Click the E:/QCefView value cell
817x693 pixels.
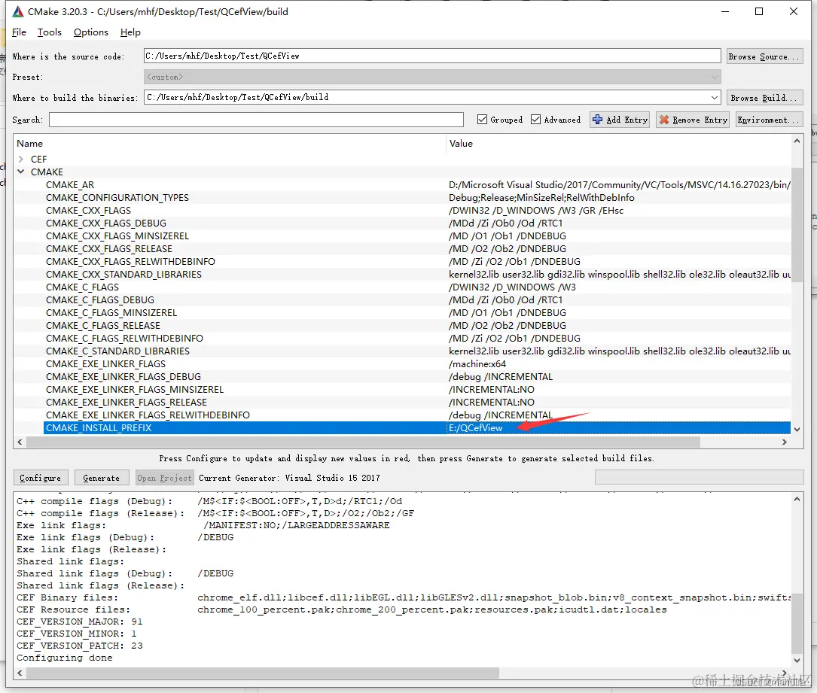click(476, 428)
